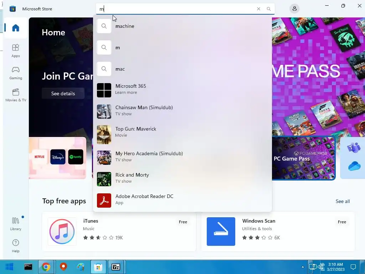The width and height of the screenshot is (365, 274).
Task: Open Command Prompt from taskbar
Action: [28, 267]
